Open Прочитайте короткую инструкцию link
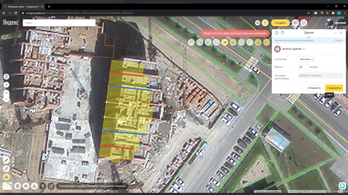Image resolution: width=348 pixels, height=195 pixels. [294, 40]
